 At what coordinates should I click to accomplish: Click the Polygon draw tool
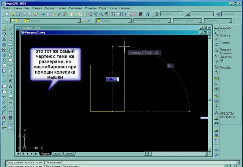coord(10,39)
